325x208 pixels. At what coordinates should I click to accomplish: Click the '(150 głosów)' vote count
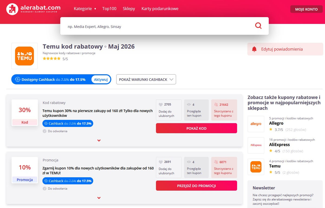pos(293,151)
